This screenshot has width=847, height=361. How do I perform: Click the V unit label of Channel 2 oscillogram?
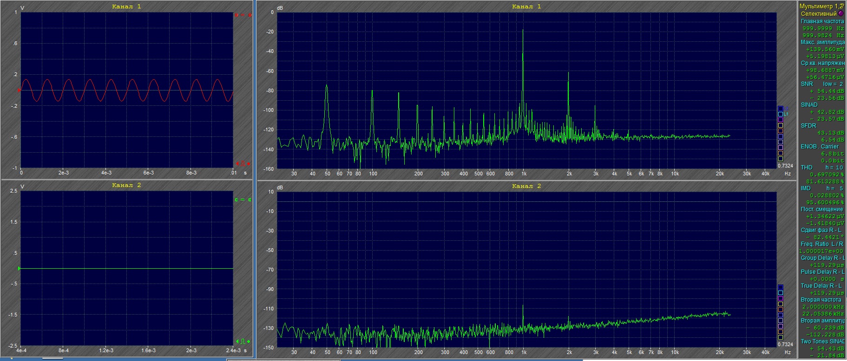point(22,187)
